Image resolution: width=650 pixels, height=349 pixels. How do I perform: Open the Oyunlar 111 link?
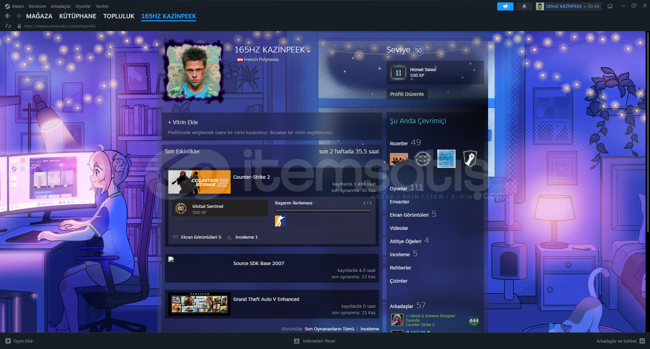[x=406, y=188]
